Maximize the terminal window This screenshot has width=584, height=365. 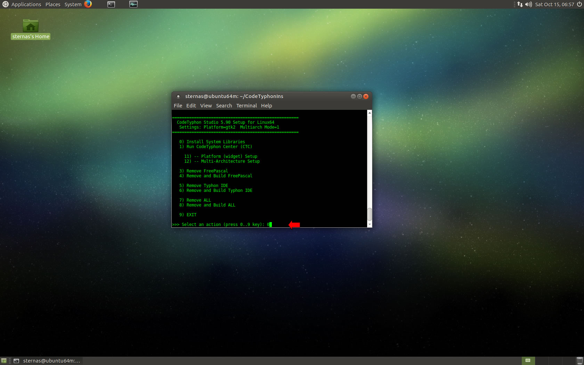359,96
